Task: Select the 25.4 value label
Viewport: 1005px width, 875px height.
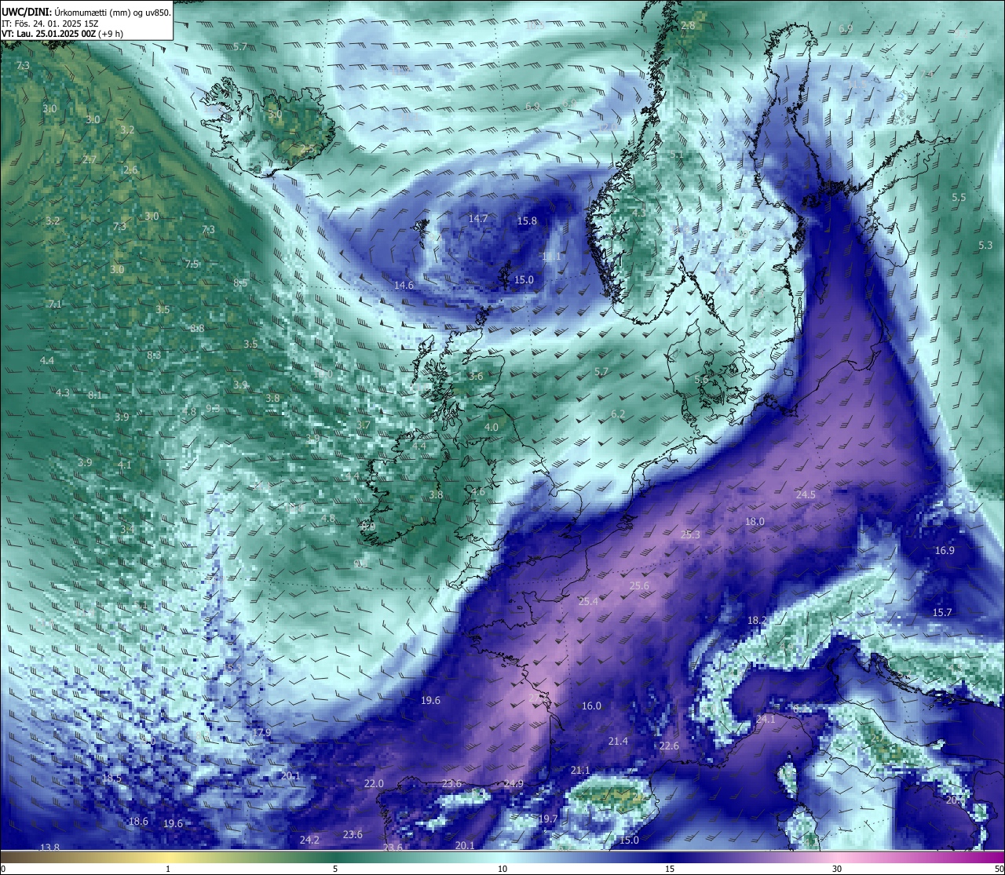Action: click(588, 601)
